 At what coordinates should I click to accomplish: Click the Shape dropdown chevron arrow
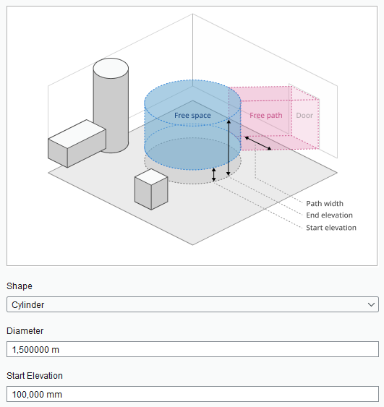tap(371, 304)
